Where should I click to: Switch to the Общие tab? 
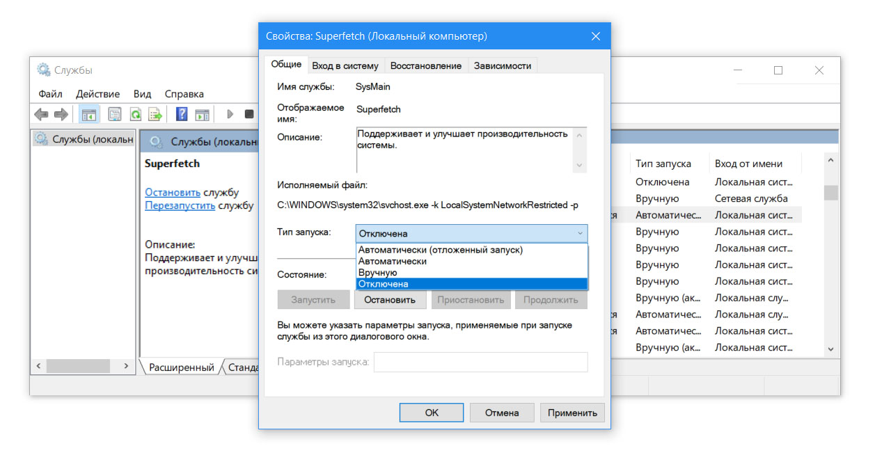pos(286,64)
